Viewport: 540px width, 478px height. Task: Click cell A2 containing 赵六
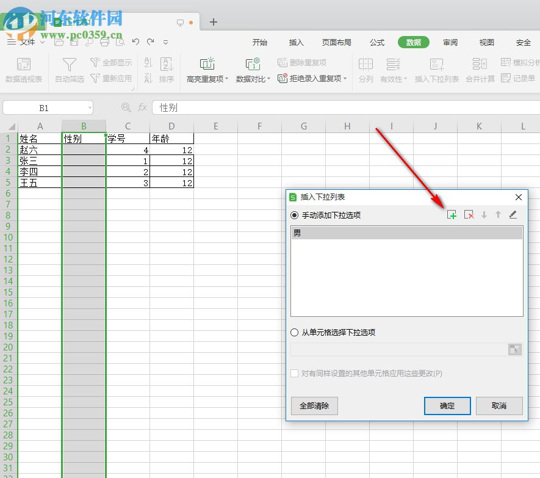[40, 149]
